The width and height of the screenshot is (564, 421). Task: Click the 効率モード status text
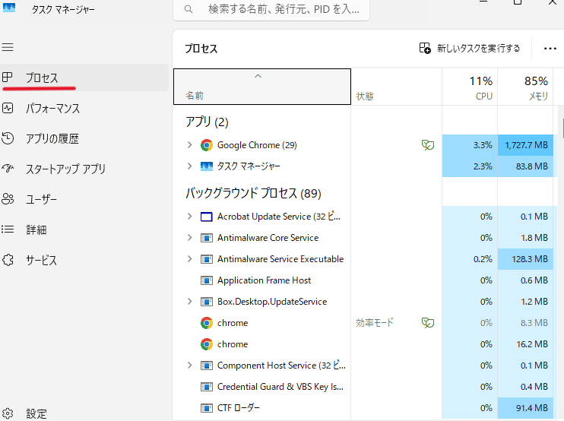coord(375,322)
